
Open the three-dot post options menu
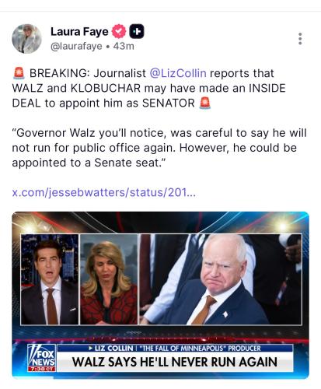point(300,39)
